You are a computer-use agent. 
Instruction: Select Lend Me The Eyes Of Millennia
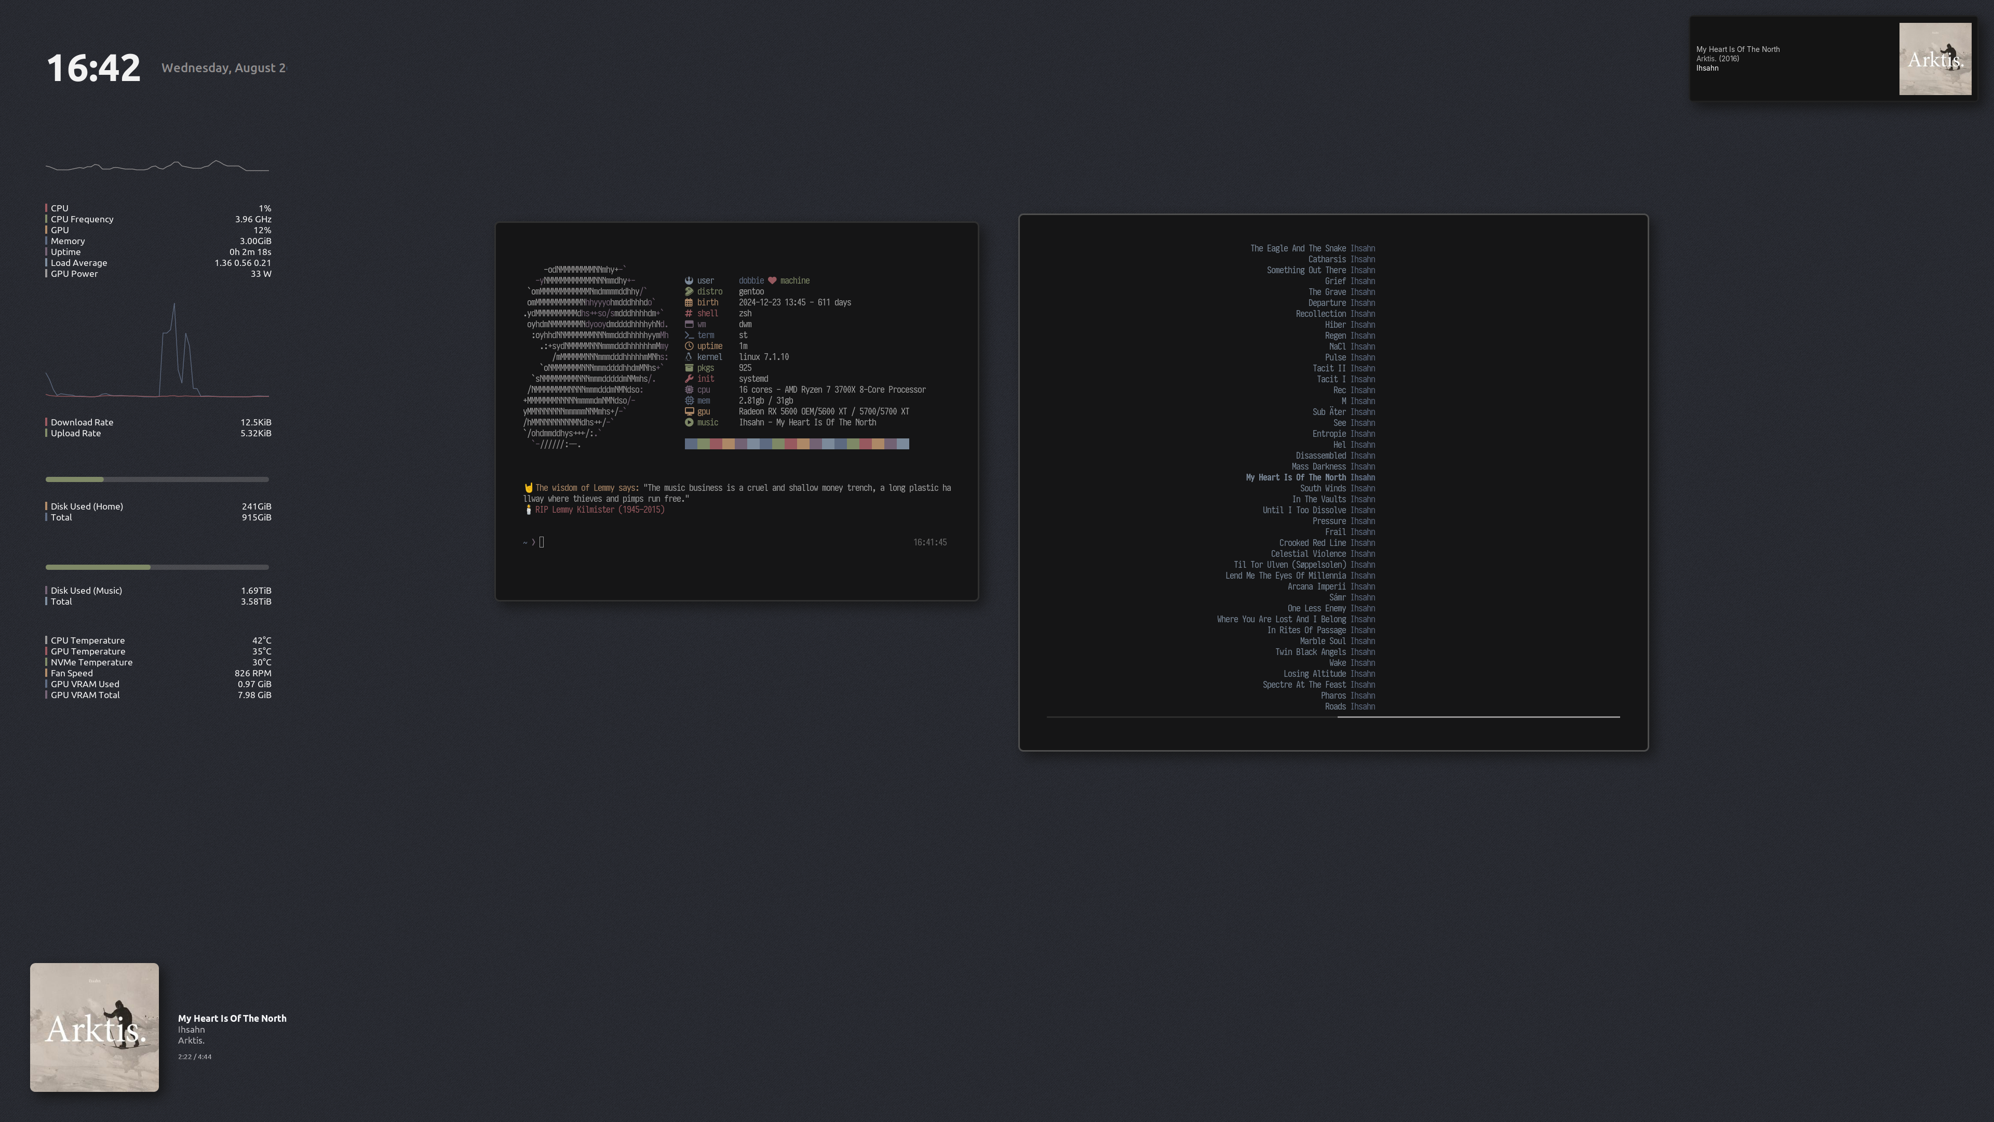[1300, 576]
